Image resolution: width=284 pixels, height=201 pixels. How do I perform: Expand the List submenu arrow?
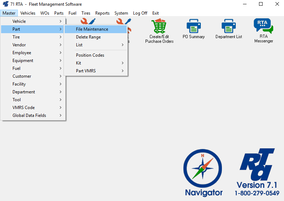pyautogui.click(x=122, y=45)
